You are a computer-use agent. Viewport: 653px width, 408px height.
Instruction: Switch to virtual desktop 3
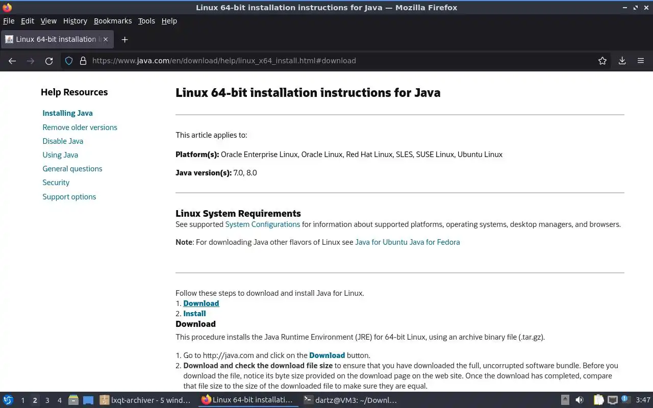[47, 400]
